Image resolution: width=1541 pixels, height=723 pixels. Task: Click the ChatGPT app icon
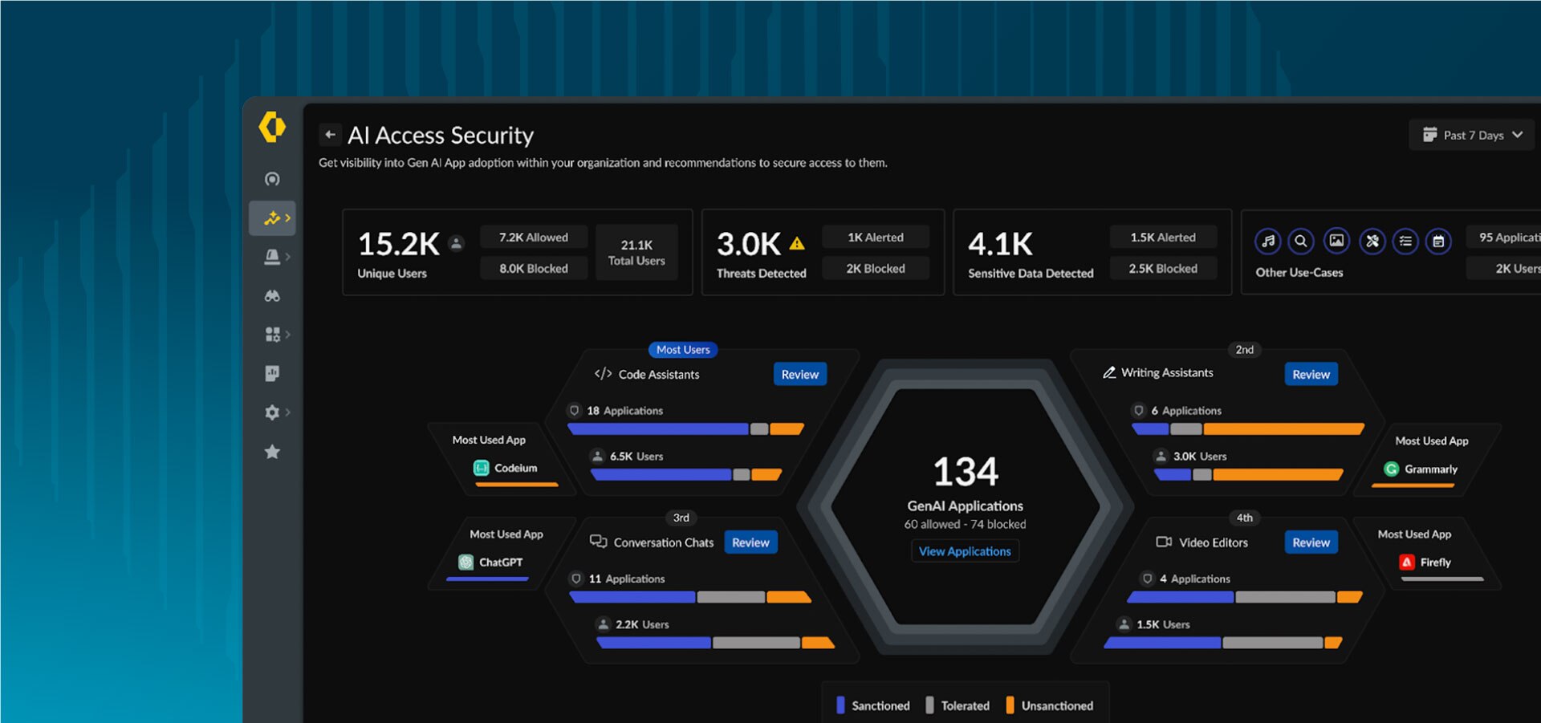pyautogui.click(x=466, y=562)
